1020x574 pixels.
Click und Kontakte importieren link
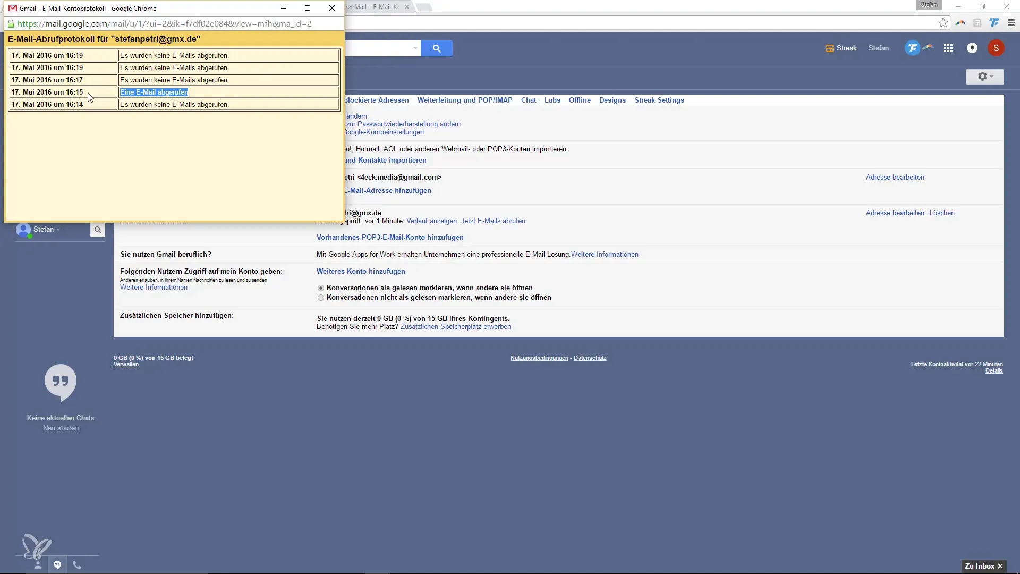[x=385, y=161]
